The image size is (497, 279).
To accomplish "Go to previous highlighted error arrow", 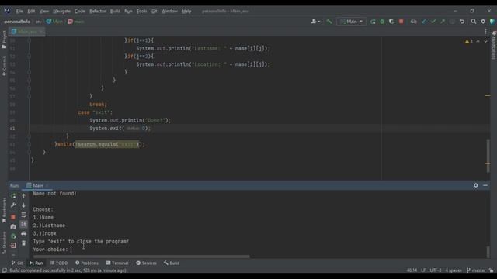I will coord(478,41).
